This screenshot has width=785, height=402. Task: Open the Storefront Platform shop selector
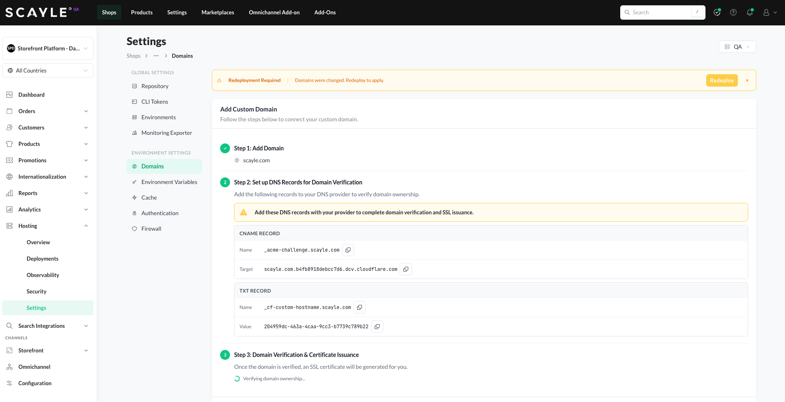click(x=48, y=48)
